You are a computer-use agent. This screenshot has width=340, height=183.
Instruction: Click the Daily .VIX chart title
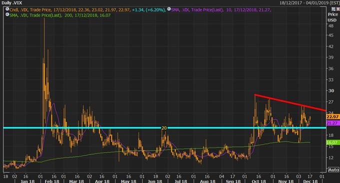point(12,3)
